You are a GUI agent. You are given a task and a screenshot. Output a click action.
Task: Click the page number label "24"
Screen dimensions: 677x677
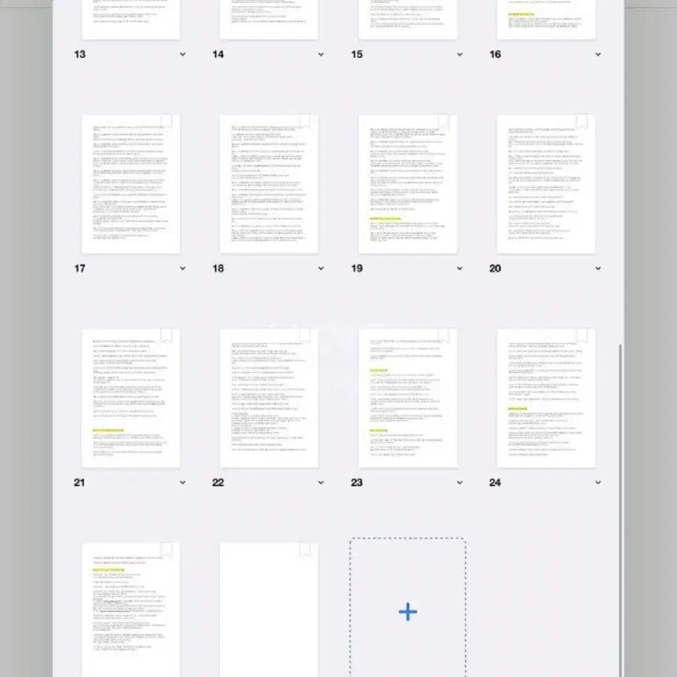[495, 483]
